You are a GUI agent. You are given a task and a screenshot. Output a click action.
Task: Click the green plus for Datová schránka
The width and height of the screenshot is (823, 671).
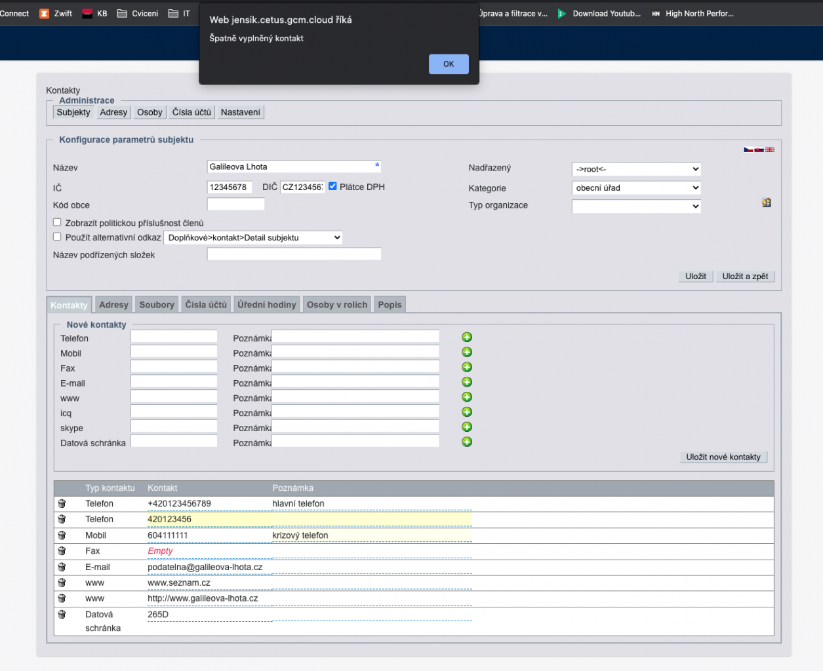[x=467, y=442]
